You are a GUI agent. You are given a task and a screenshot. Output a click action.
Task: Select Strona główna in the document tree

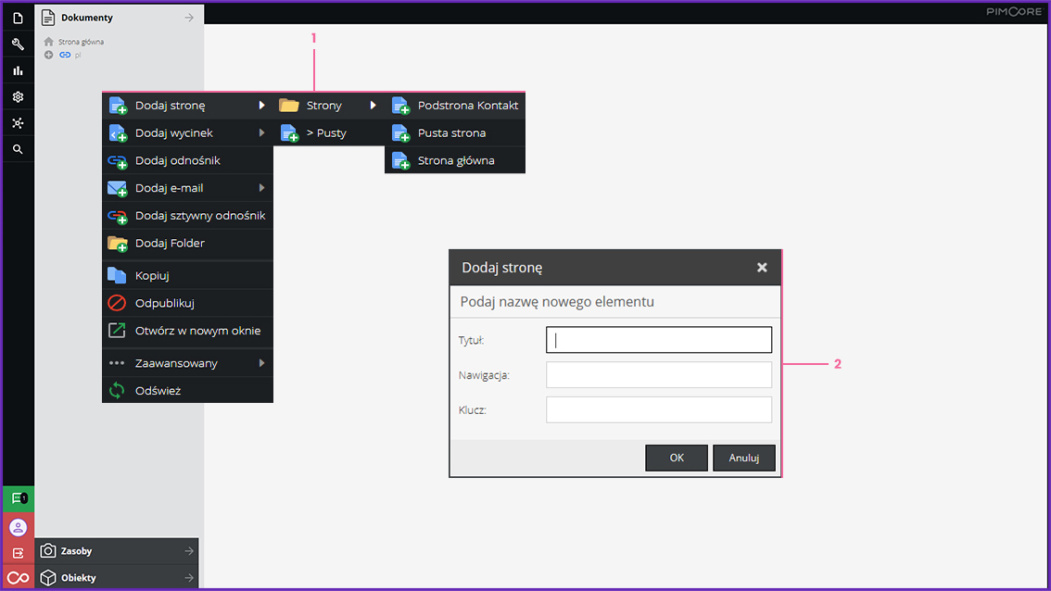click(80, 42)
